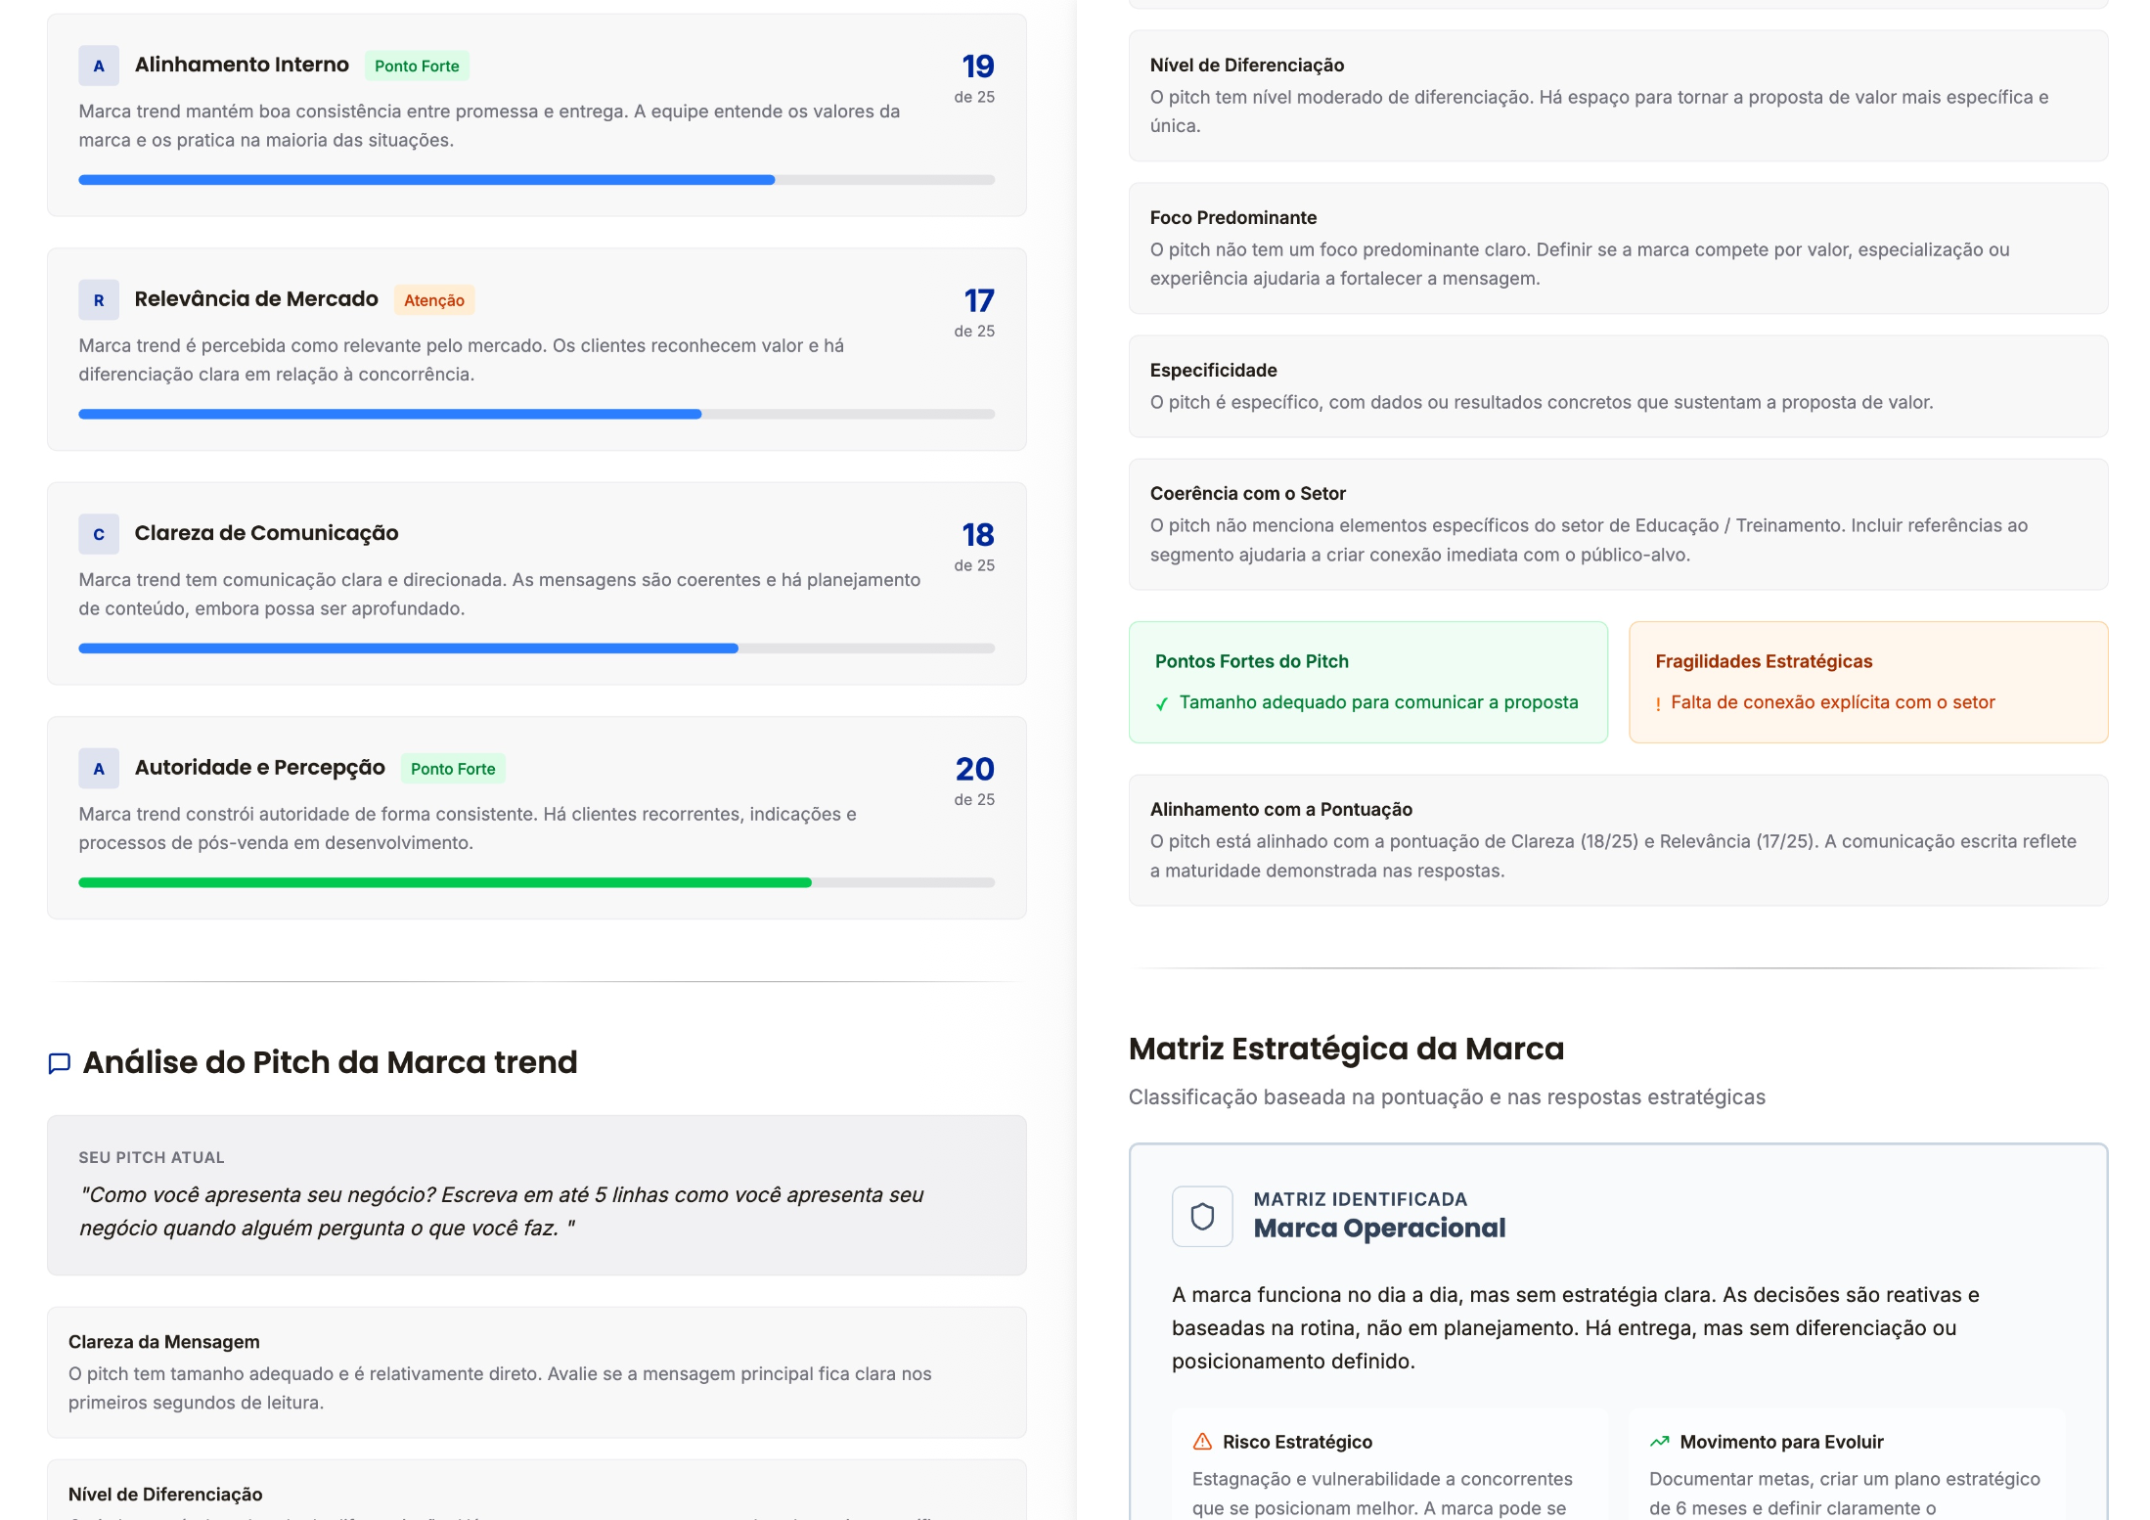Select the shield icon of Matriz Identificada
Image resolution: width=2150 pixels, height=1520 pixels.
[1201, 1216]
